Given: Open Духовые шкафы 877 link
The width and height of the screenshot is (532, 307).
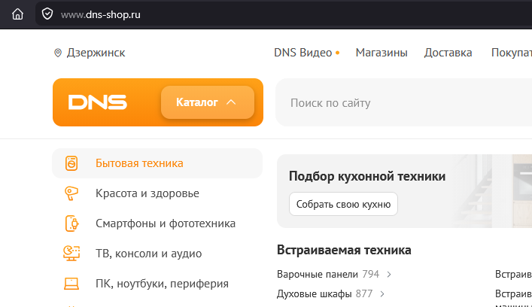Looking at the screenshot, I should click(x=325, y=293).
